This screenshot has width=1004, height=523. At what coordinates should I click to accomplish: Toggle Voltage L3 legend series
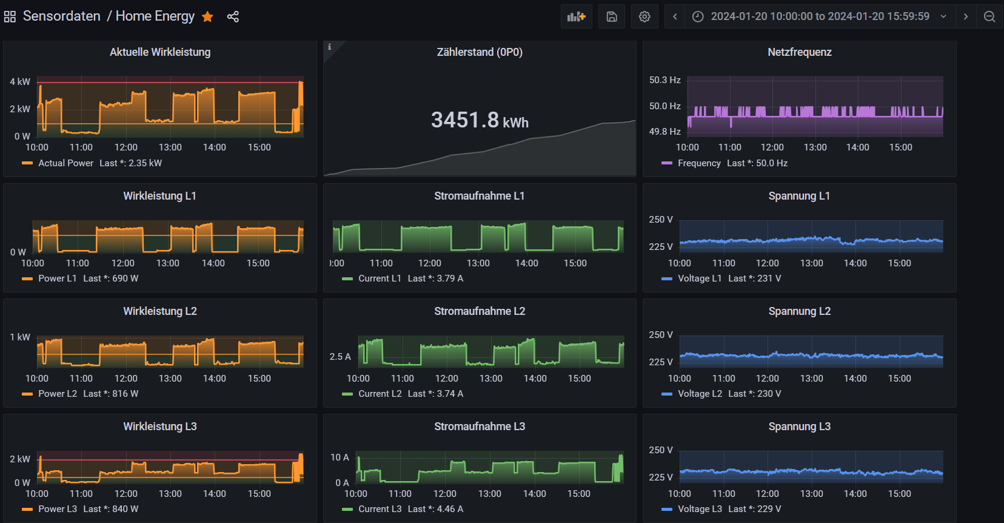pos(700,509)
